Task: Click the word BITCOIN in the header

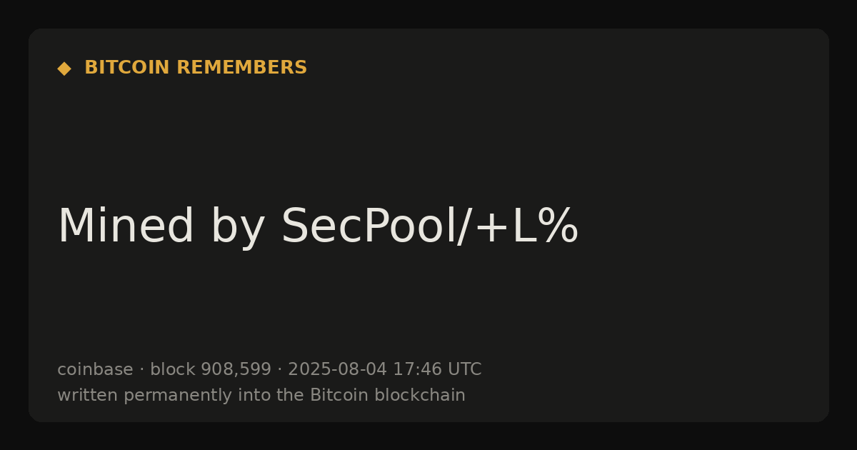Action: click(x=127, y=68)
